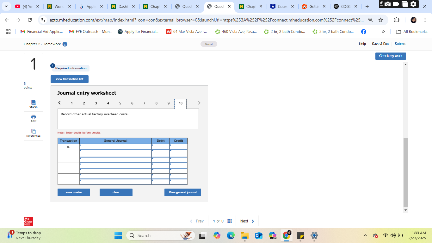Click the Save & Exit link
This screenshot has height=243, width=432.
[380, 44]
